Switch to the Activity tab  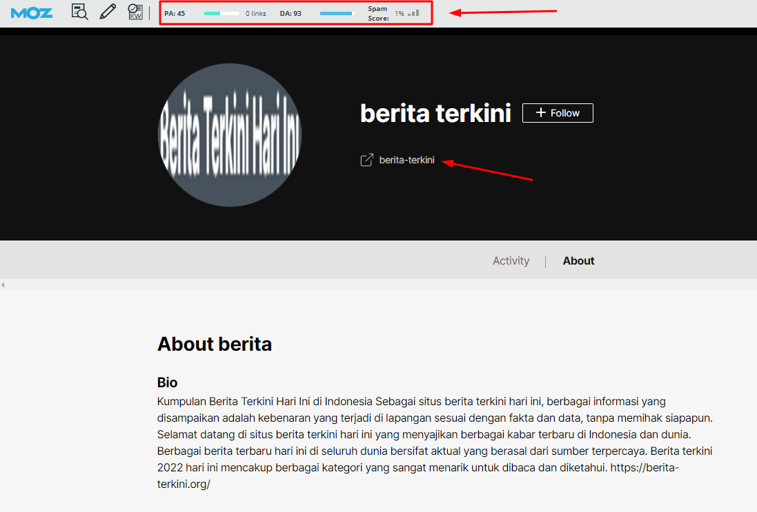(511, 260)
